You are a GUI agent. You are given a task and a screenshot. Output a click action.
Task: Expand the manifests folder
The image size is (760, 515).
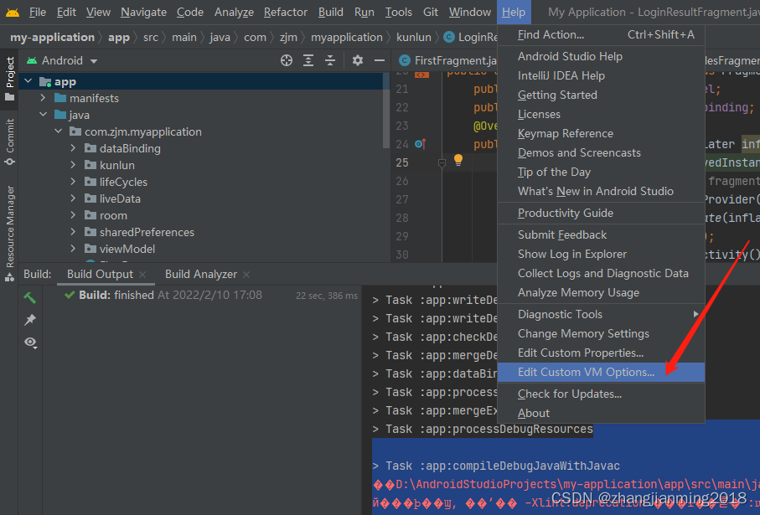[43, 98]
